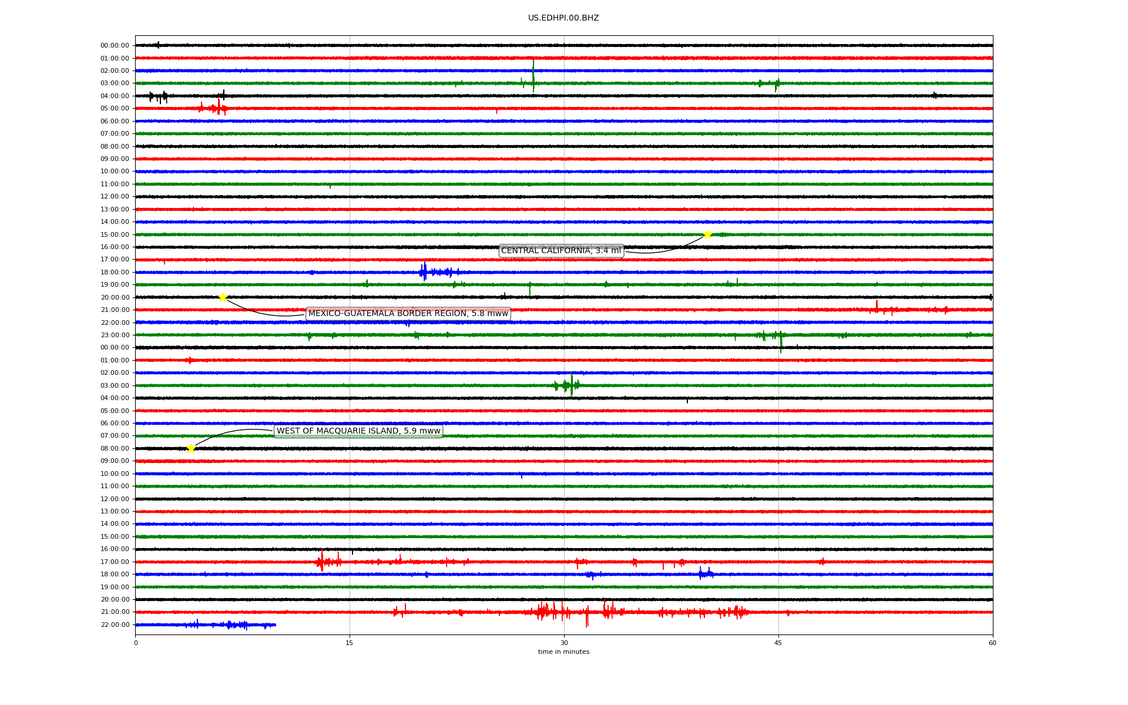The image size is (1128, 705).
Task: Click the large blue burst left of Central California label
Action: (424, 271)
